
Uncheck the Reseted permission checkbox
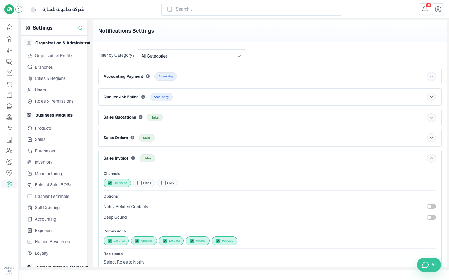218,241
